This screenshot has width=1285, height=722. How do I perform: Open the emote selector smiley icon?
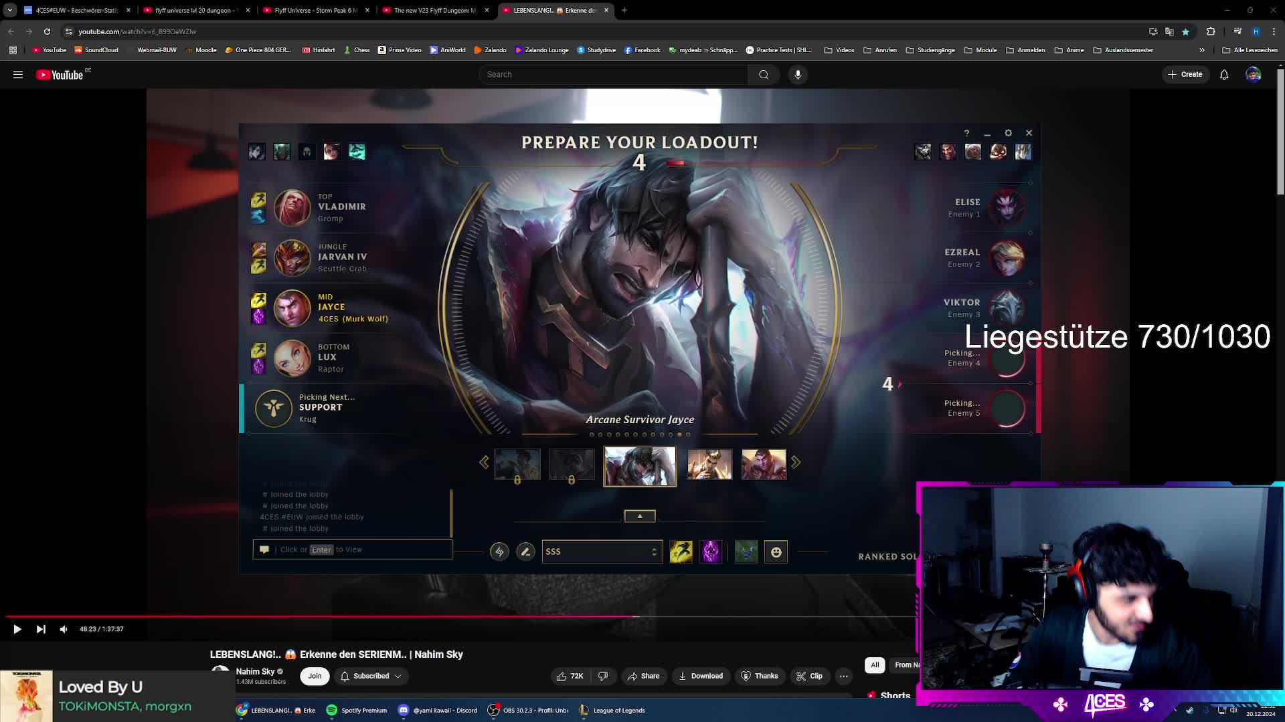(x=776, y=552)
